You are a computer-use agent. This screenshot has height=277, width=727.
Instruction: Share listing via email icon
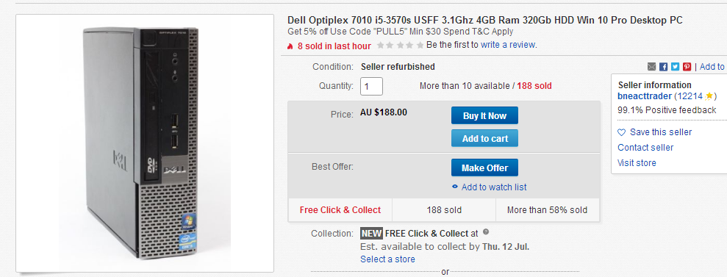[x=651, y=67]
